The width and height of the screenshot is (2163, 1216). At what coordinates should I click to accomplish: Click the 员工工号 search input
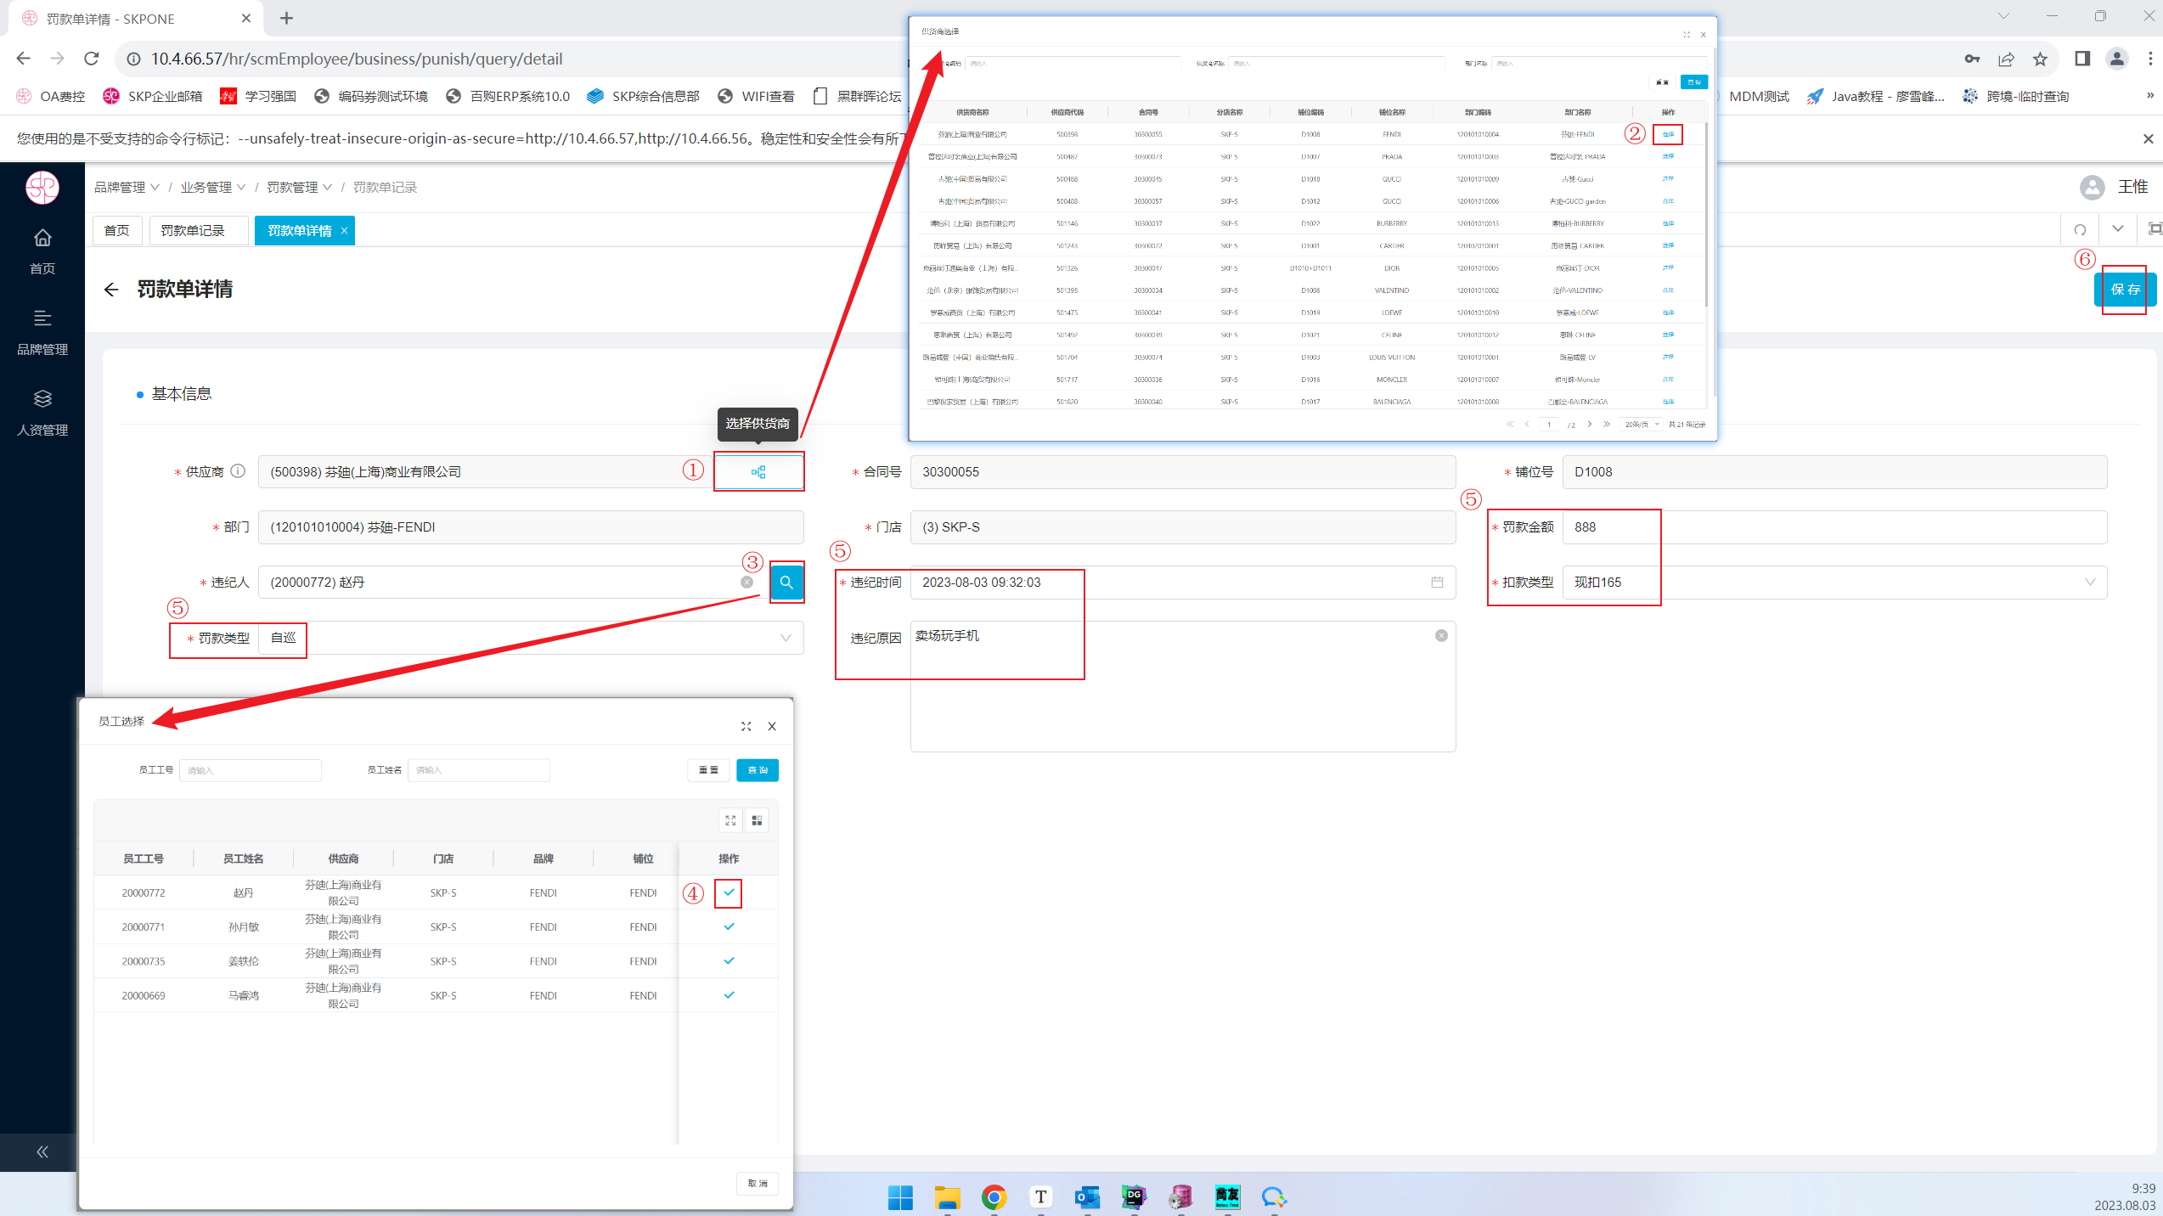click(251, 770)
